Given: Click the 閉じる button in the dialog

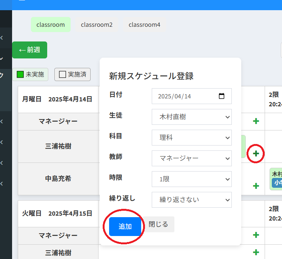Looking at the screenshot, I should pyautogui.click(x=158, y=224).
